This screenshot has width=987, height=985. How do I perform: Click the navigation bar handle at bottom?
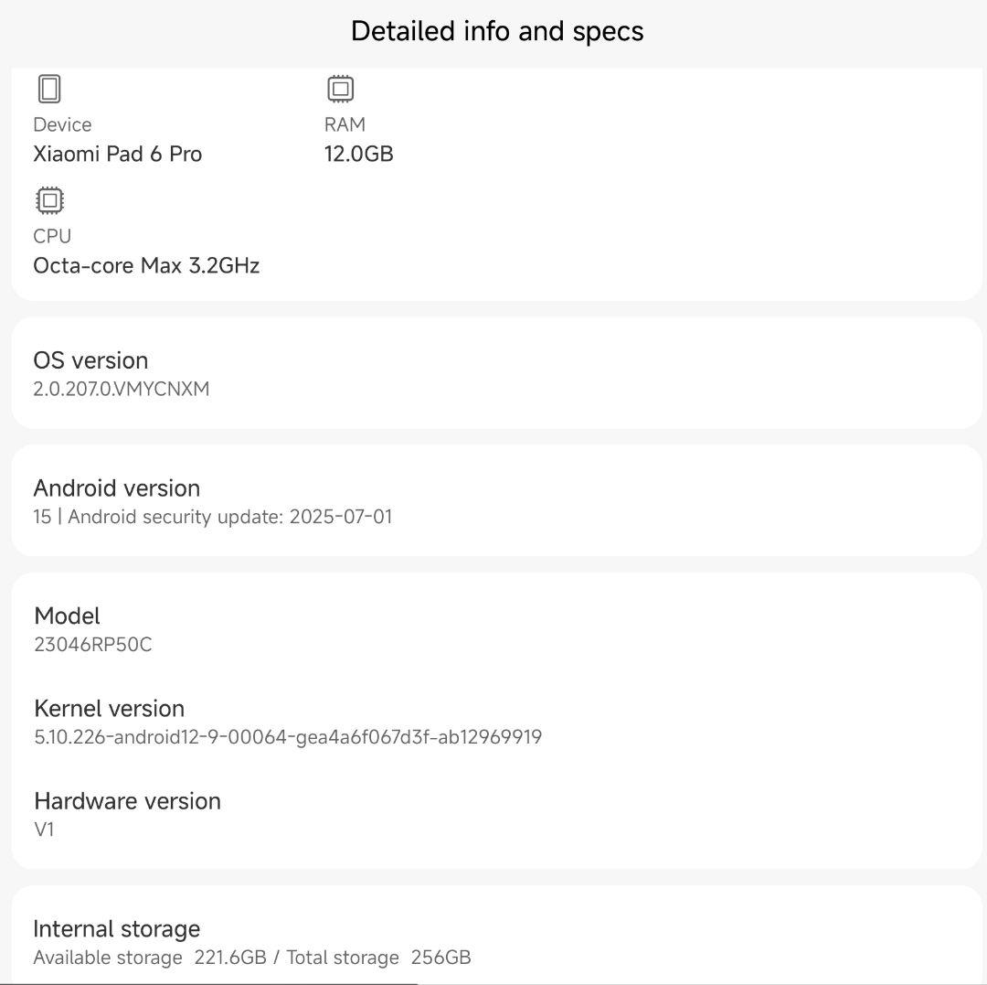click(210, 982)
